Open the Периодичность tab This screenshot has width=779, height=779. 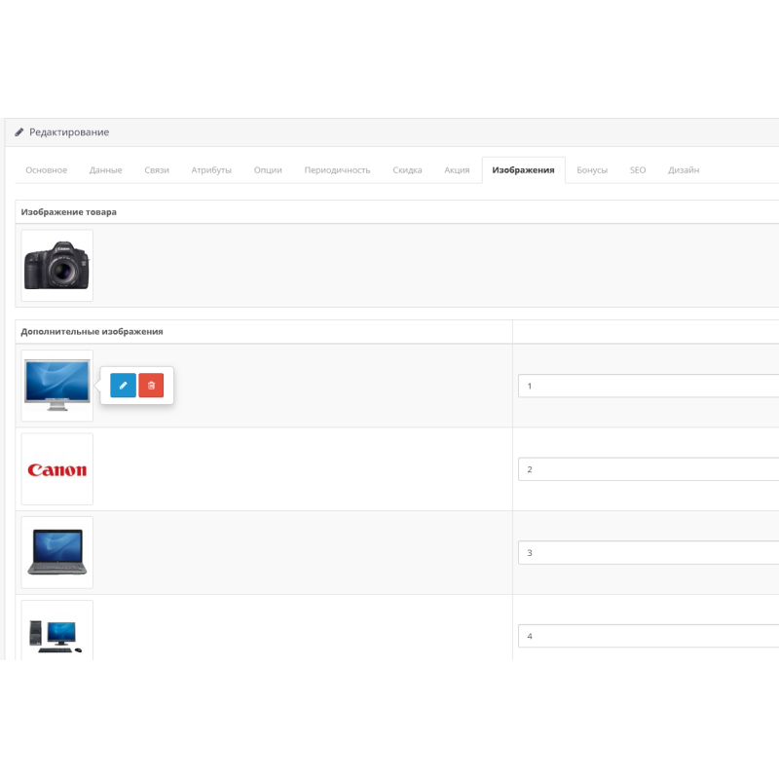(x=337, y=170)
